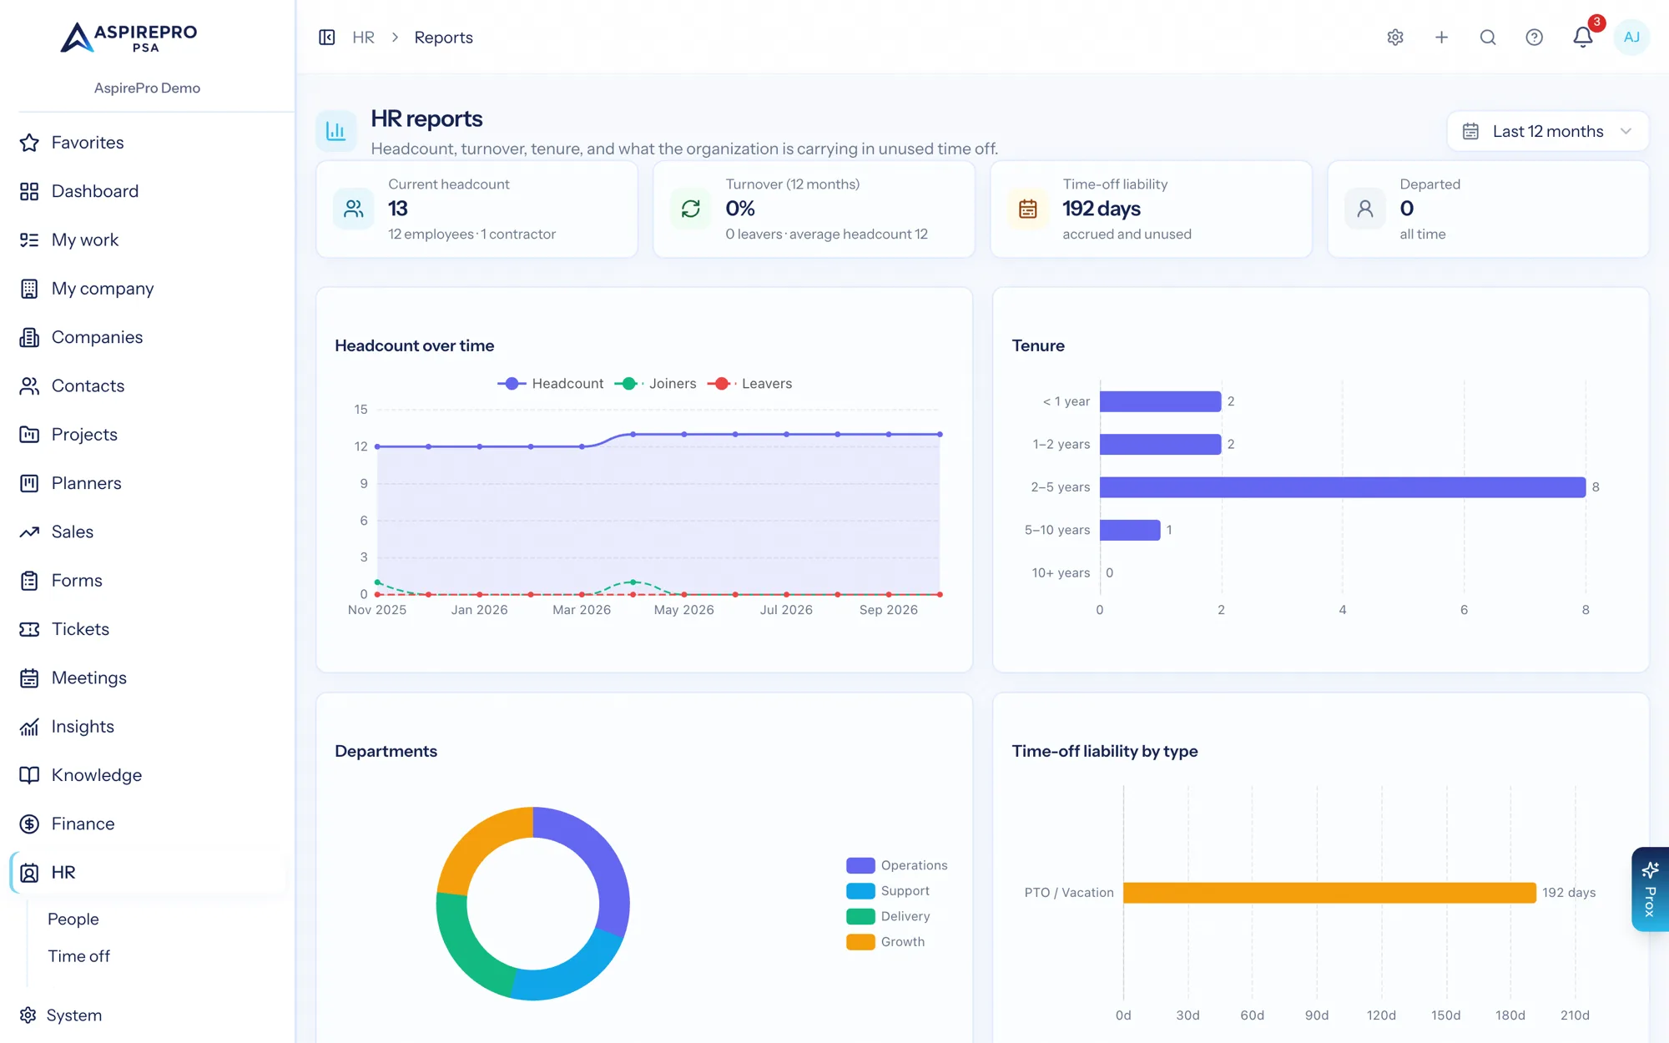
Task: Click the Current headcount people icon
Action: pyautogui.click(x=354, y=209)
